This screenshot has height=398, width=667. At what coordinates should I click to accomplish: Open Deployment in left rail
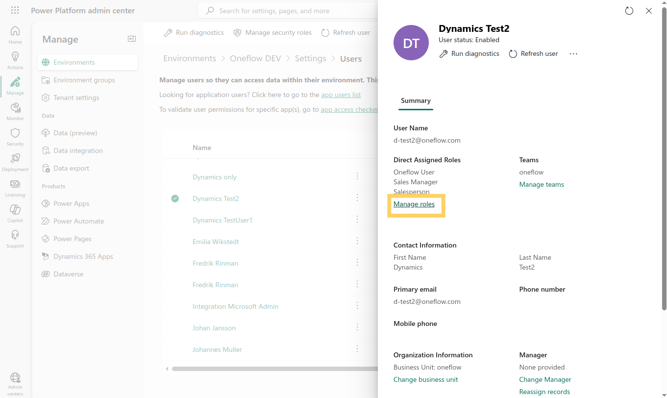(x=15, y=162)
